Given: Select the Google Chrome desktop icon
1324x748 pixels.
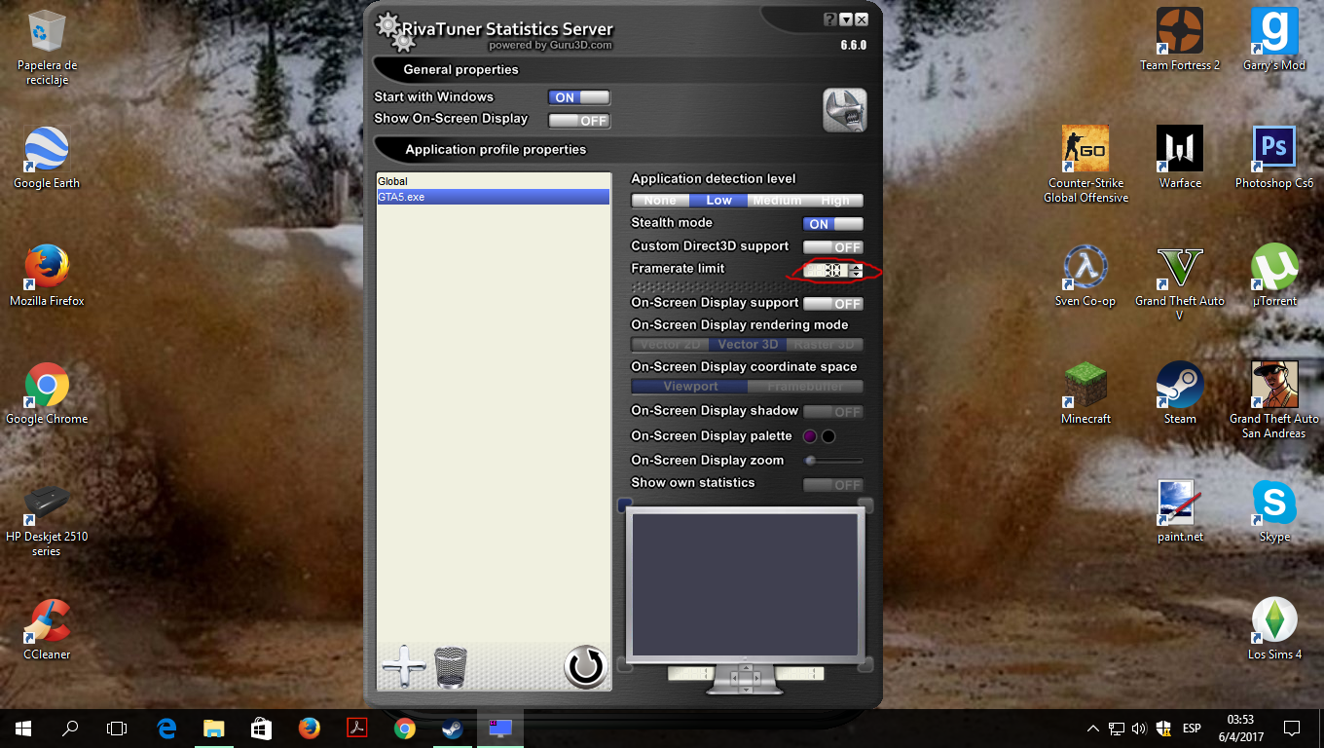Looking at the screenshot, I should [x=47, y=393].
